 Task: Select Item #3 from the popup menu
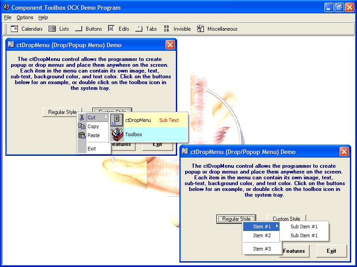click(x=262, y=248)
